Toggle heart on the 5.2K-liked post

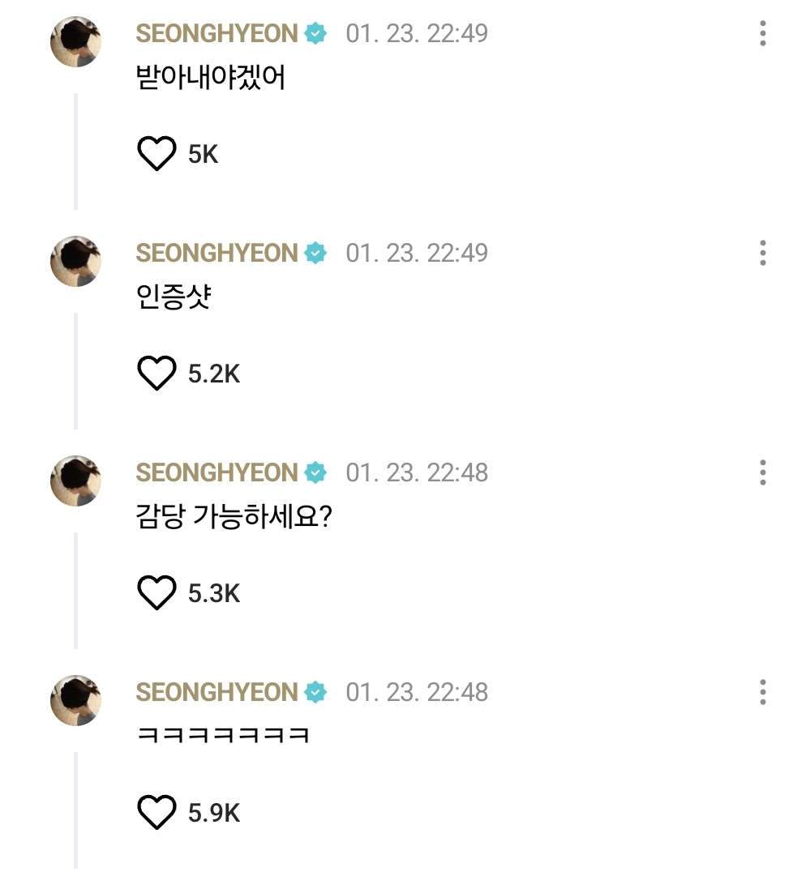pyautogui.click(x=156, y=373)
